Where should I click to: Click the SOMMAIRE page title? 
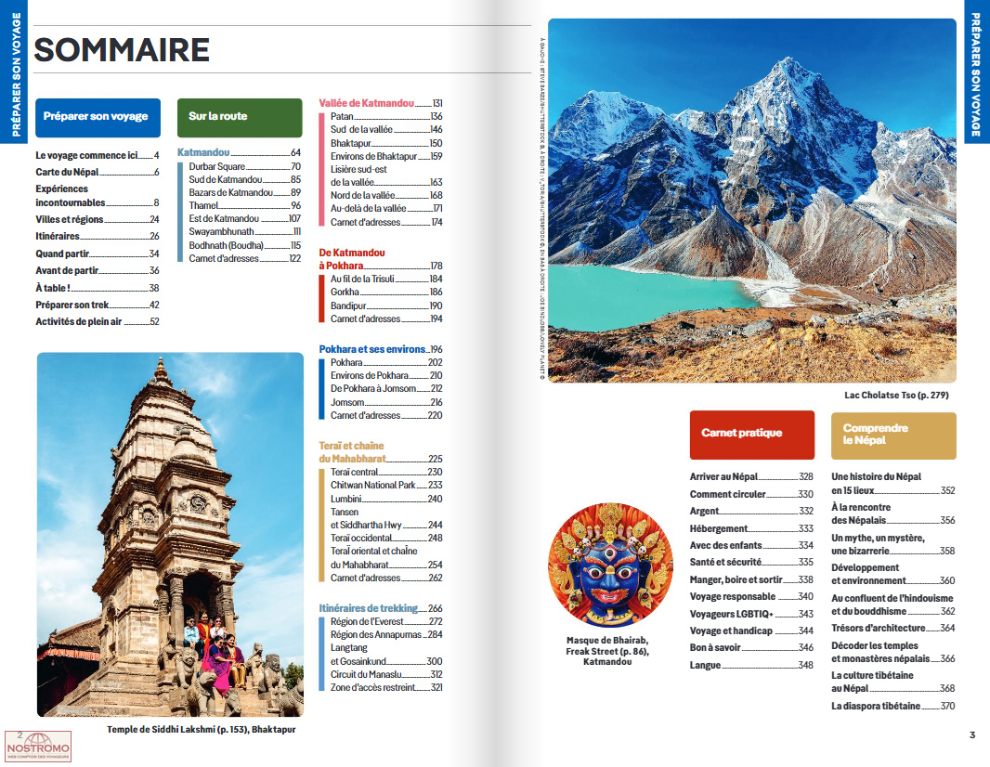click(x=122, y=50)
